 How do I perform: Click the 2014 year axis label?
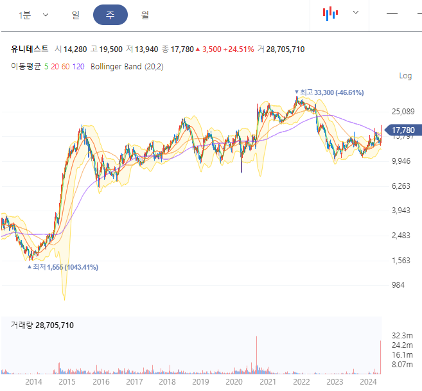(33, 382)
